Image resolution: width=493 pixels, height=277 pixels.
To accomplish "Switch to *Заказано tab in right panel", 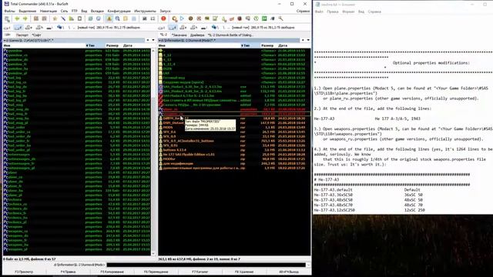I will click(179, 35).
